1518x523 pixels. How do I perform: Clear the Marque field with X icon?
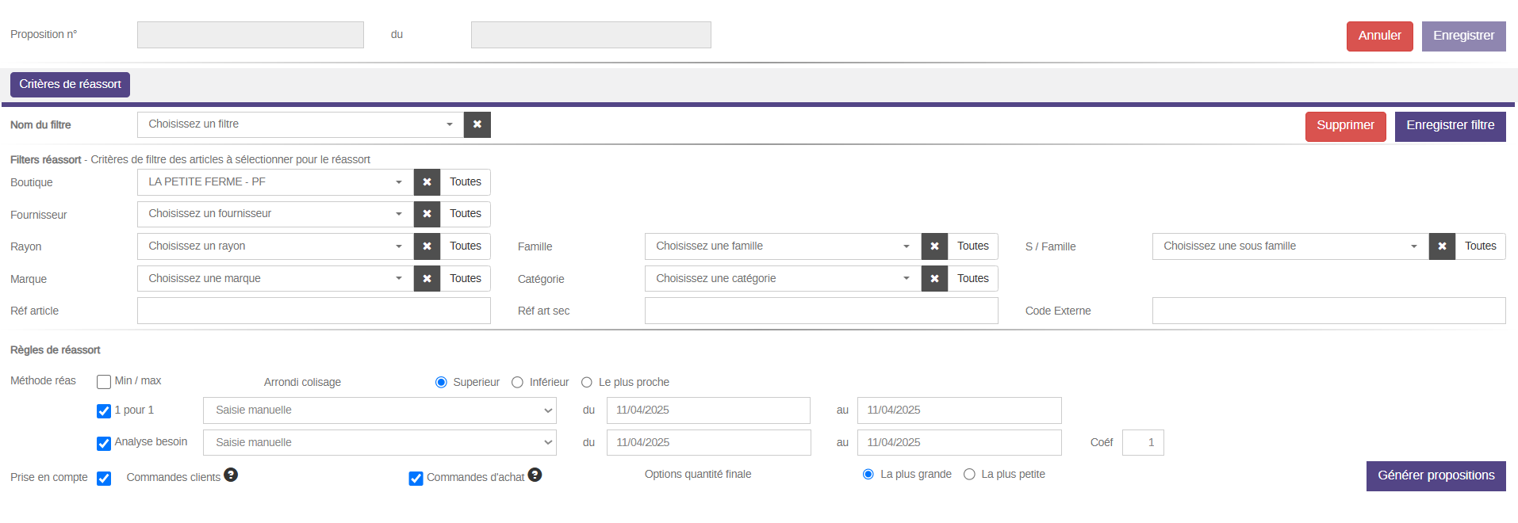[427, 279]
